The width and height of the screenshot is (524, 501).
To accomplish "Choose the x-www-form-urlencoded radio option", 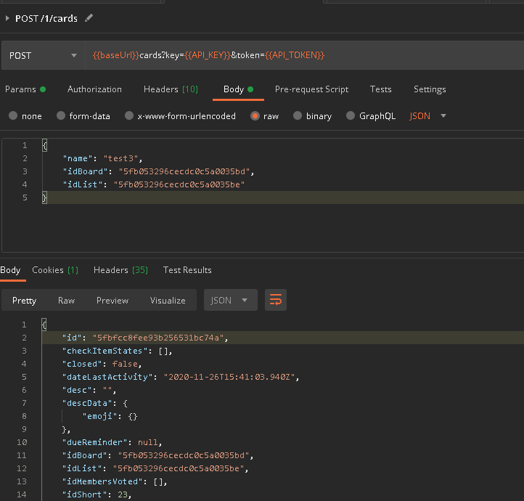I will point(129,115).
